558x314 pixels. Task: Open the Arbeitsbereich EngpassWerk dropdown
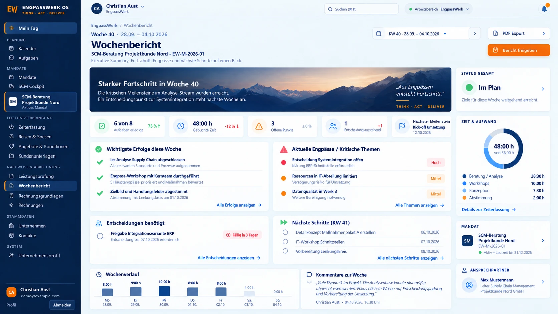(x=439, y=9)
